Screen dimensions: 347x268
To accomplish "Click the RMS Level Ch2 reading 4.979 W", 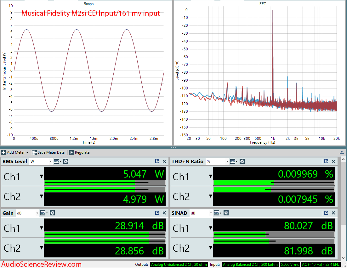I will [143, 199].
